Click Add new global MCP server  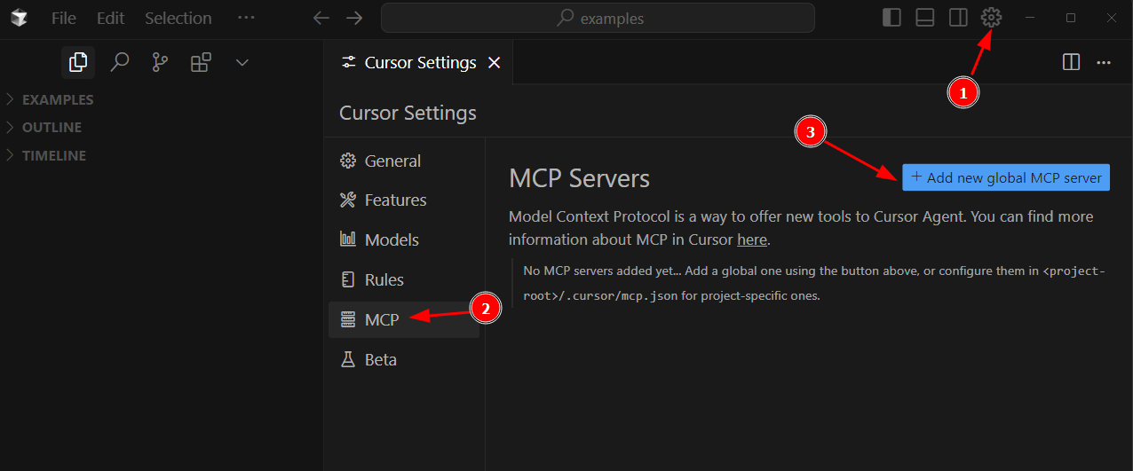pos(1005,177)
